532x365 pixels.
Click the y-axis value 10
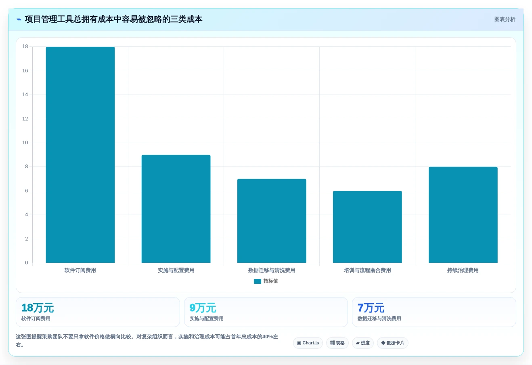coord(25,143)
